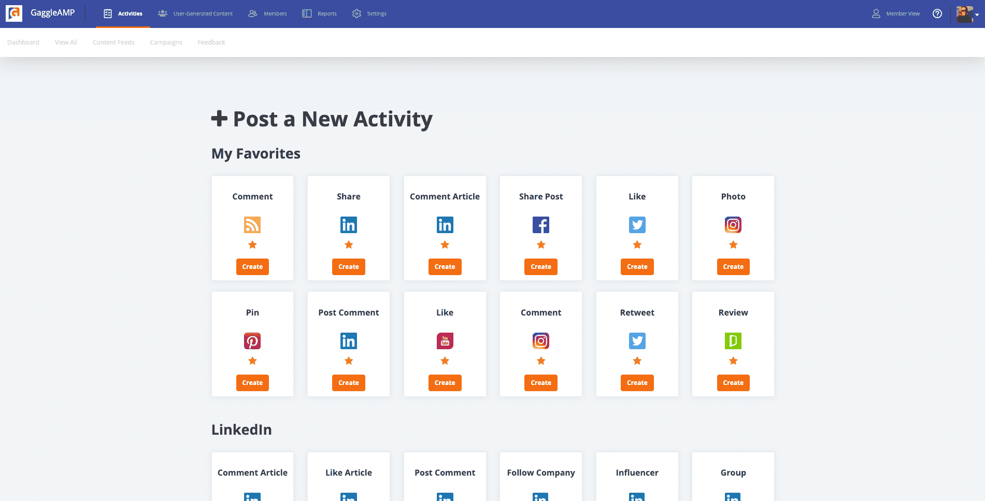This screenshot has width=985, height=501.
Task: Create an Instagram Photo activity
Action: pyautogui.click(x=733, y=267)
